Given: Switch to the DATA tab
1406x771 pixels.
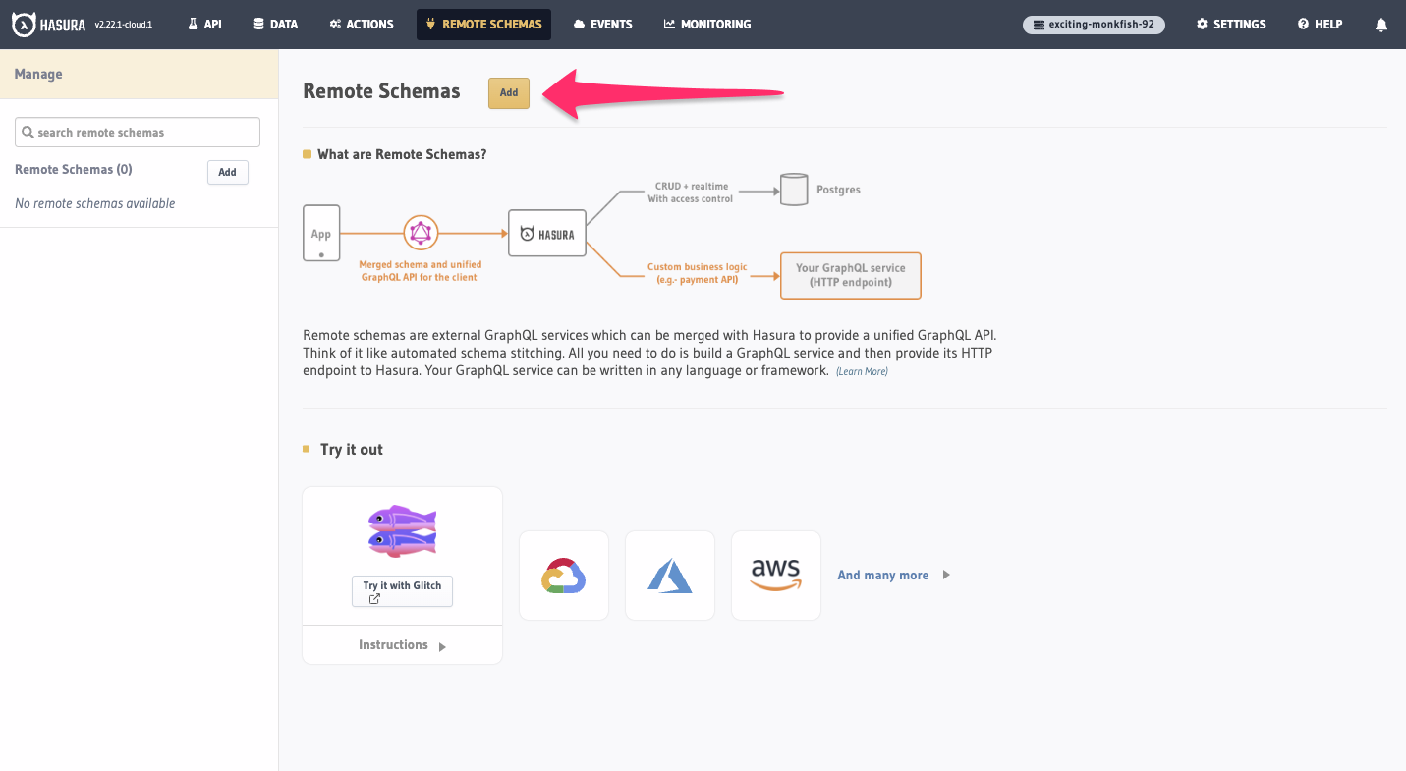Looking at the screenshot, I should pos(275,25).
